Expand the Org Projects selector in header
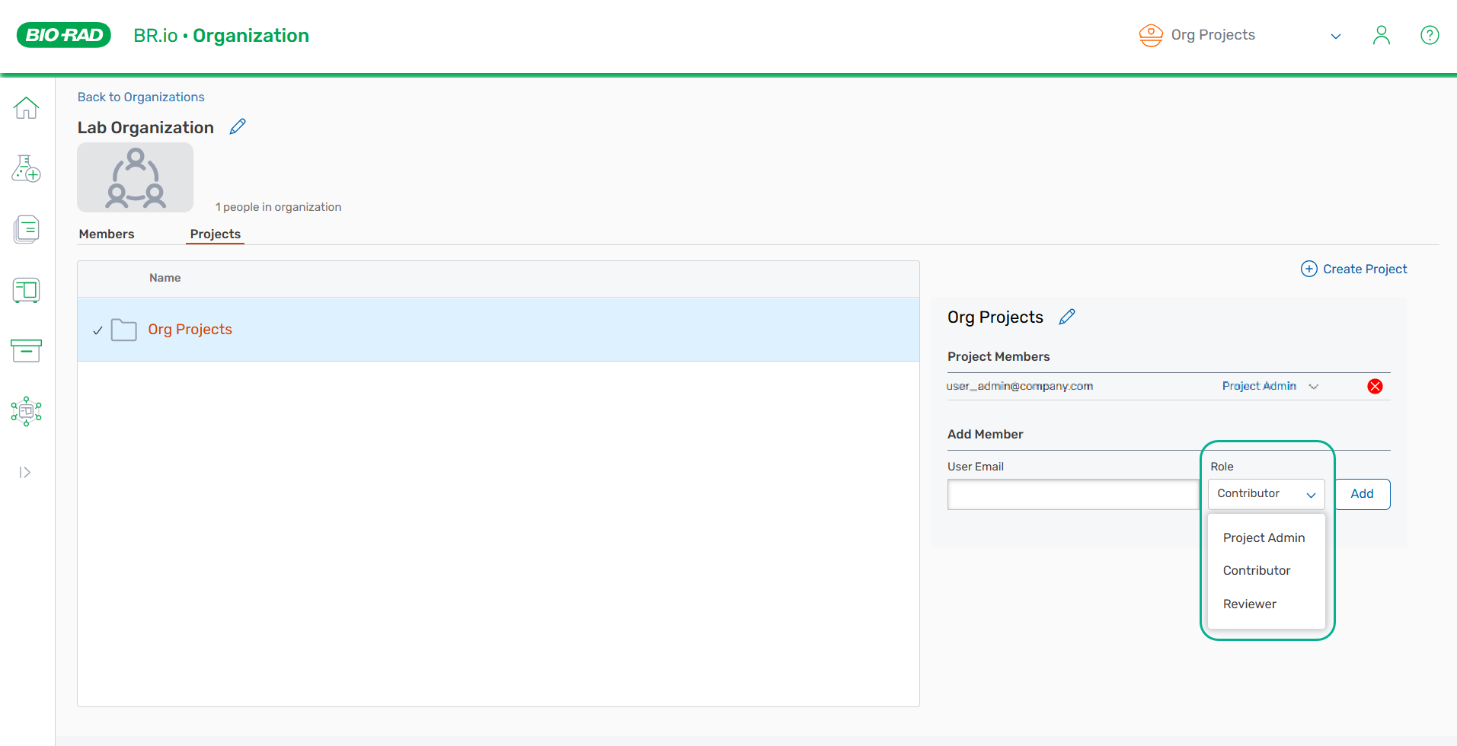1457x746 pixels. (x=1335, y=37)
